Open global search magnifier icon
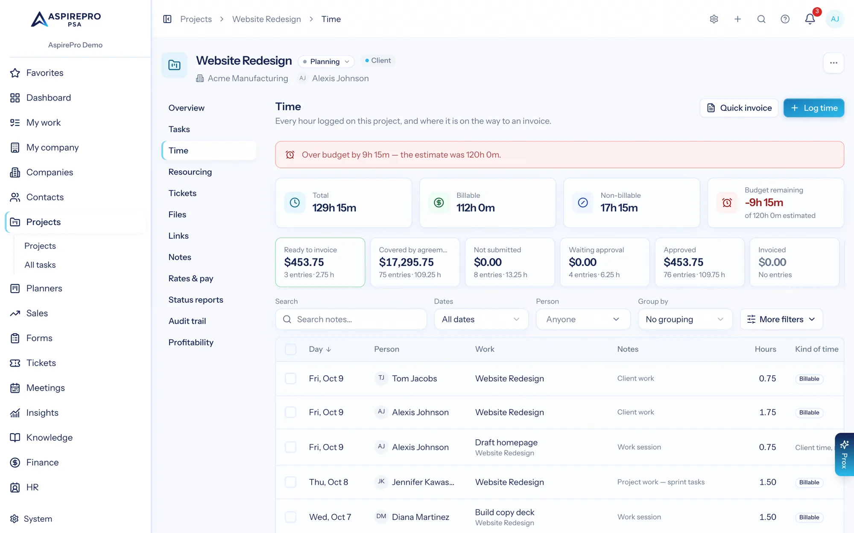The width and height of the screenshot is (854, 533). click(761, 19)
